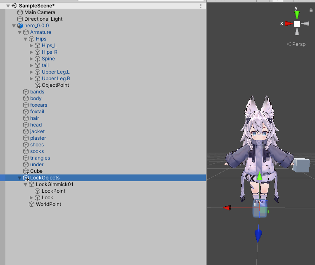Viewport: 315px width, 265px height.
Task: Click the cube icon next to plaster
Action: 26,138
